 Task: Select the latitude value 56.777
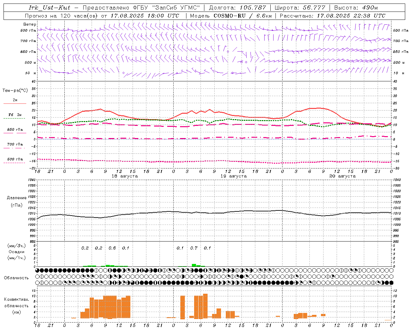(314, 8)
